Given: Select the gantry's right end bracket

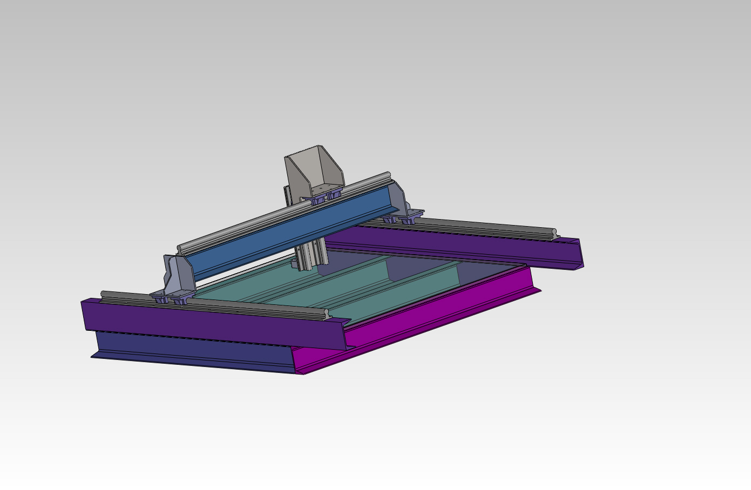Looking at the screenshot, I should pos(400,199).
